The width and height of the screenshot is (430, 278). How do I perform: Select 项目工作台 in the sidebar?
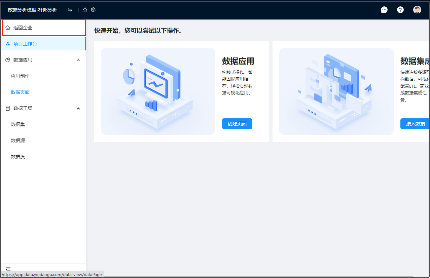[x=25, y=44]
